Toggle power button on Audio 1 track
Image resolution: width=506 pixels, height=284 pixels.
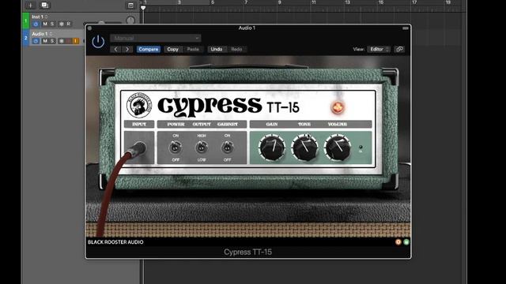coord(36,41)
